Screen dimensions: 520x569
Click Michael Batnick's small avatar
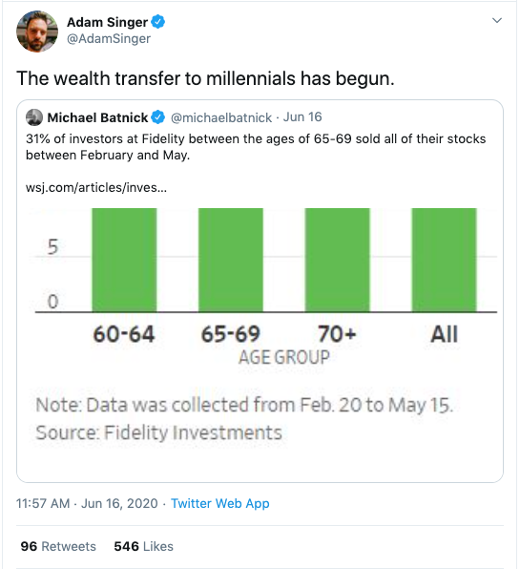[x=34, y=117]
